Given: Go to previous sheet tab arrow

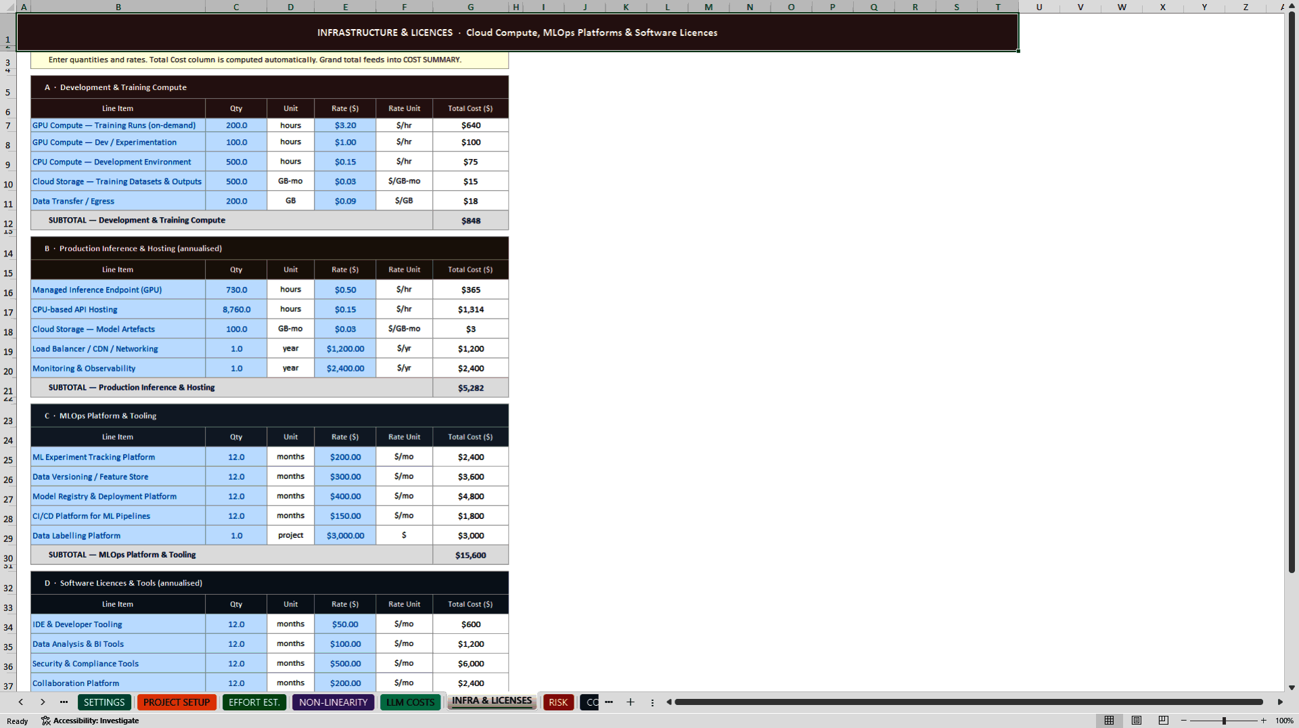Looking at the screenshot, I should point(21,702).
